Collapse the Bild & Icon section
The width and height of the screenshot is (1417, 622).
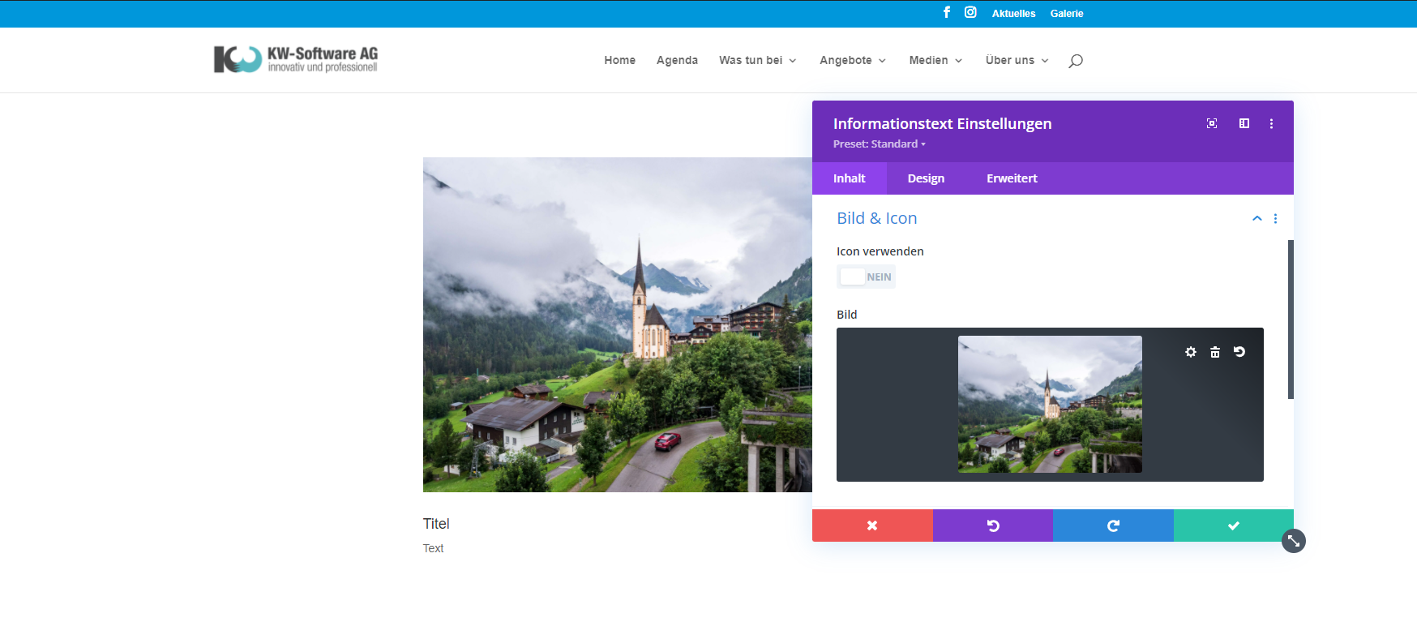coord(1256,218)
